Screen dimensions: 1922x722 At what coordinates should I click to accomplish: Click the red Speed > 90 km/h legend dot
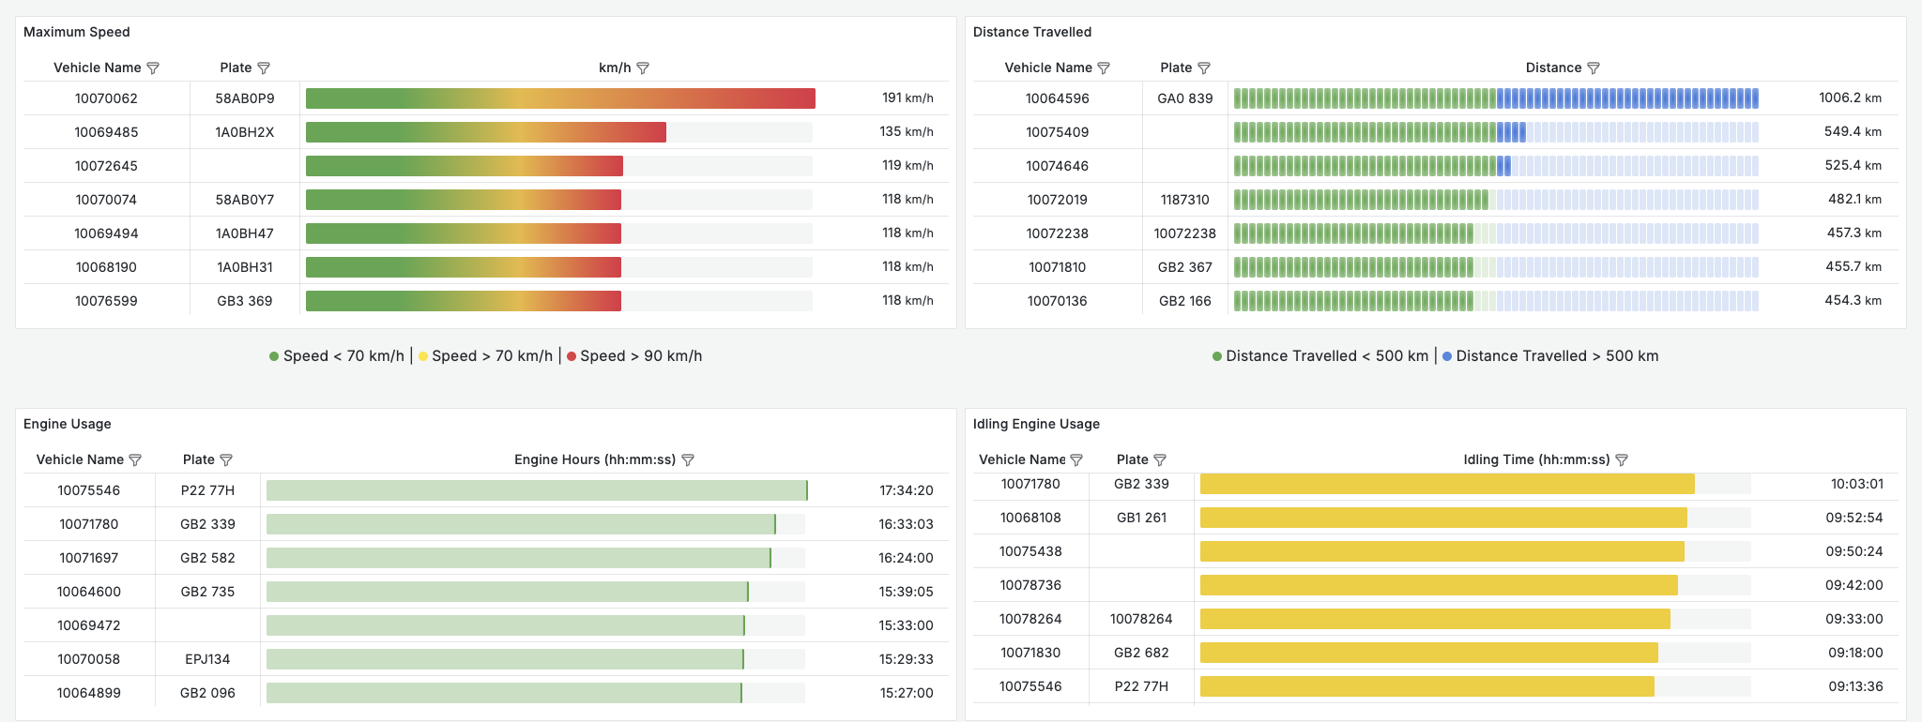coord(572,356)
